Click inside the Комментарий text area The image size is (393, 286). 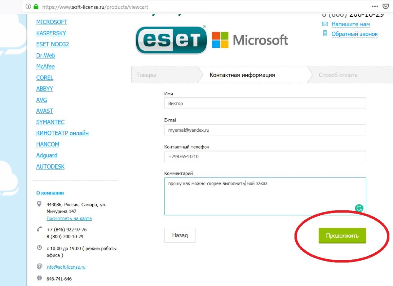click(265, 196)
